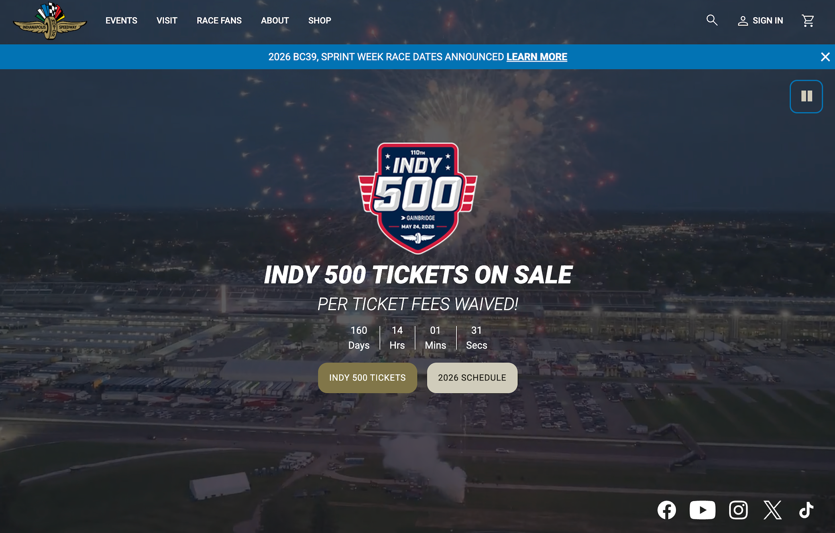
Task: Open the shopping cart icon
Action: tap(808, 20)
